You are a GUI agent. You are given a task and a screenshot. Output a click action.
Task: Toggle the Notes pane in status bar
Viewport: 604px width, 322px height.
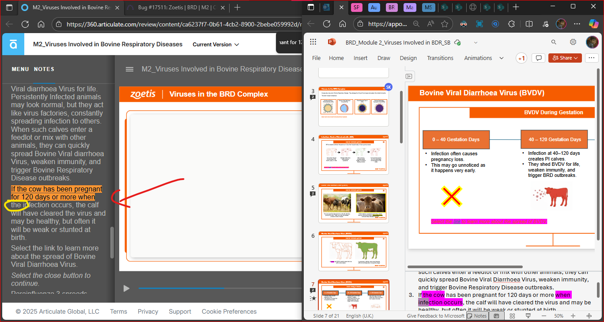point(477,316)
